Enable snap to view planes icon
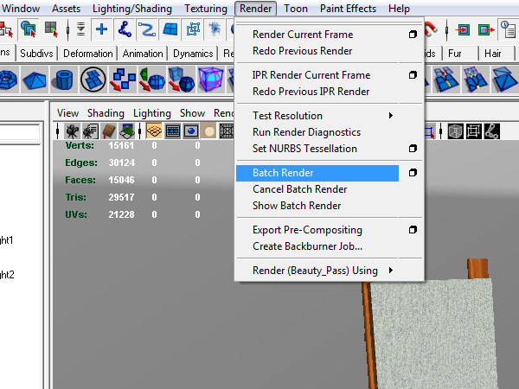 point(170,29)
